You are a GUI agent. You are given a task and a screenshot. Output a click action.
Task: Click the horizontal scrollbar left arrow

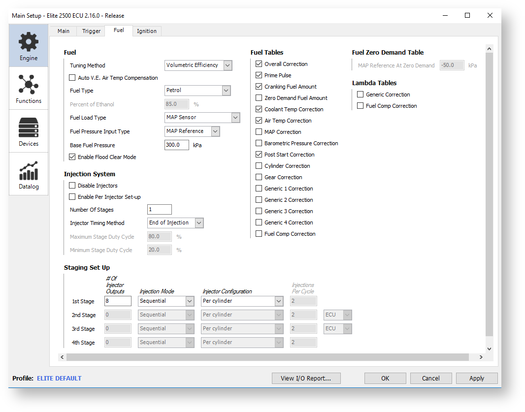(x=62, y=357)
